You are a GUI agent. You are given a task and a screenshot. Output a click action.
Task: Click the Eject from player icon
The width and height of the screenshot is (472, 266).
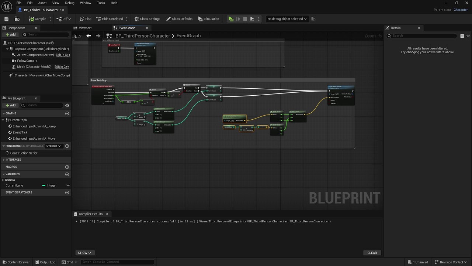click(252, 19)
